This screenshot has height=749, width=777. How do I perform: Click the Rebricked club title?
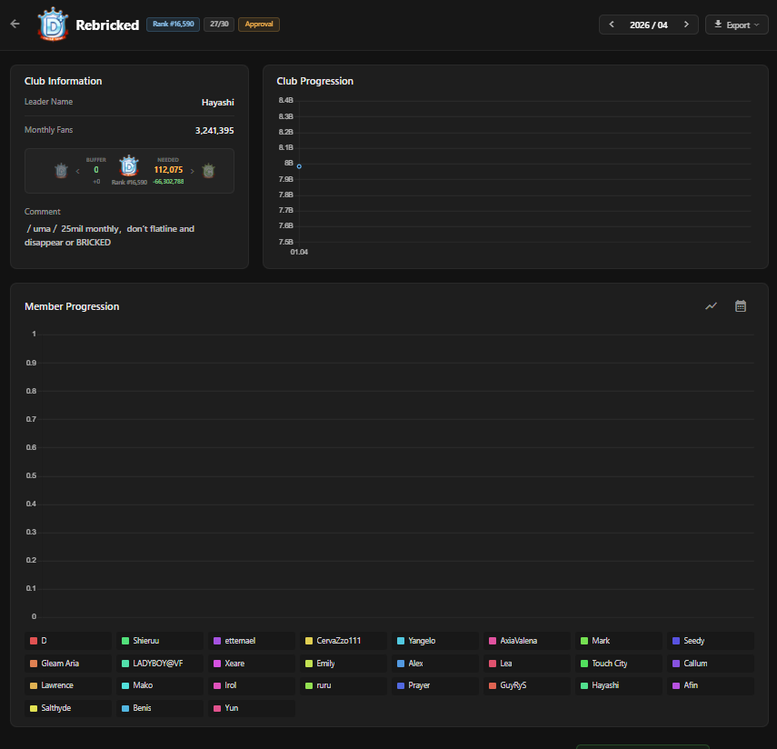pos(107,25)
